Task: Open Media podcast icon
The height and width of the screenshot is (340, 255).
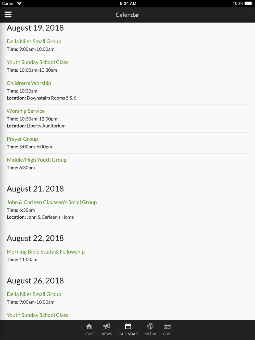Action: (150, 326)
